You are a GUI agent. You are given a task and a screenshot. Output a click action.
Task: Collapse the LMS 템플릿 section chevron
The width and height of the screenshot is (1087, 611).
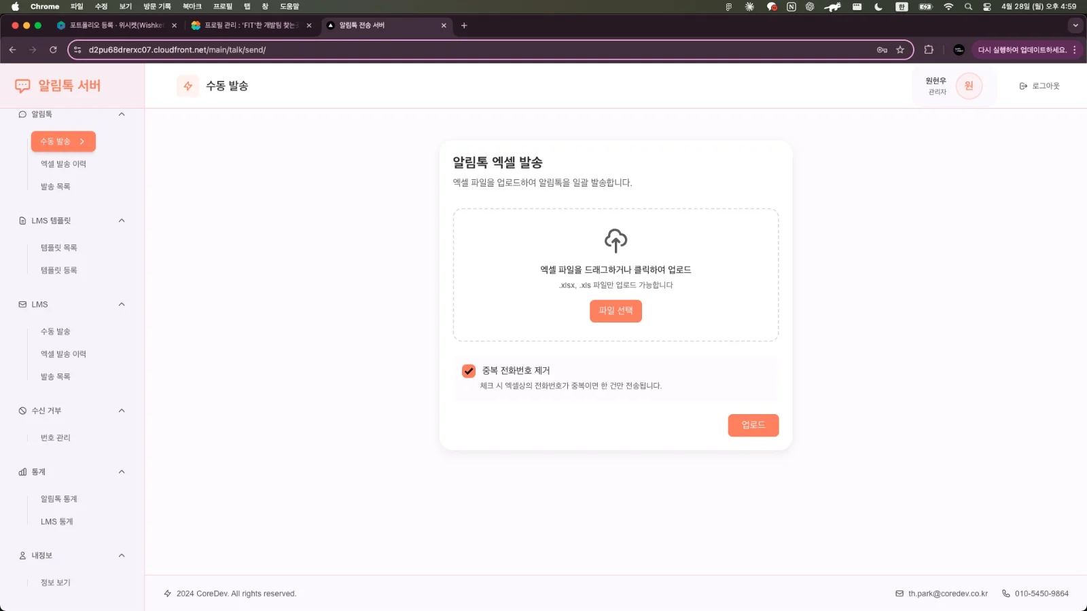[x=122, y=221]
